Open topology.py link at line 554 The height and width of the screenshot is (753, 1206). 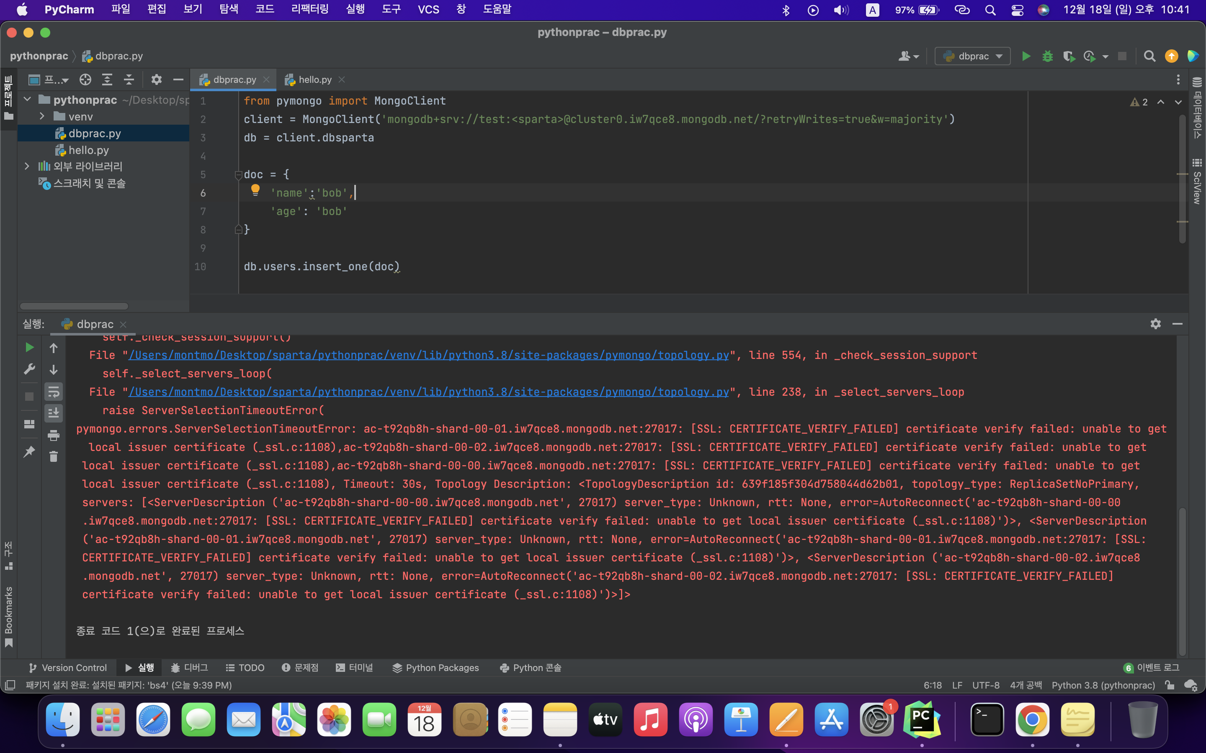pyautogui.click(x=428, y=355)
